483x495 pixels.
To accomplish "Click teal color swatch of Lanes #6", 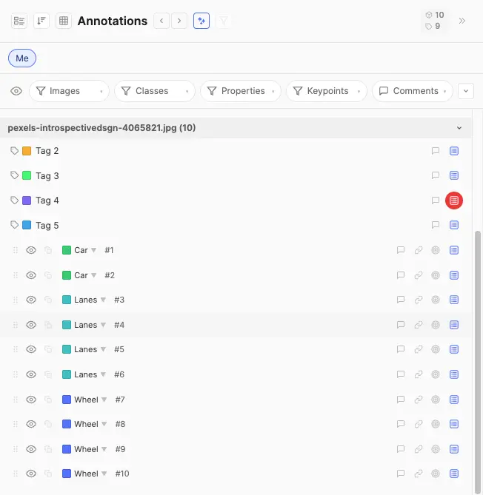I will pos(67,374).
